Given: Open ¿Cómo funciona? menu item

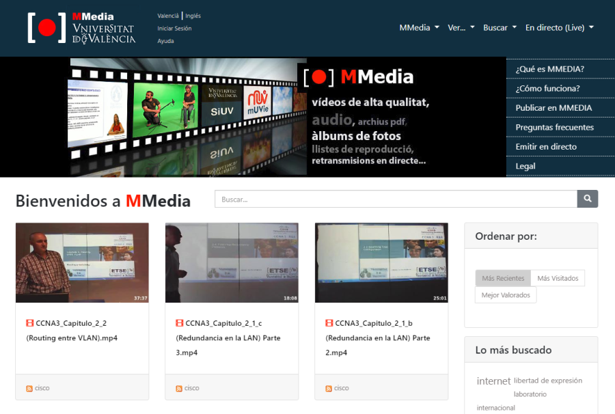Looking at the screenshot, I should [560, 89].
